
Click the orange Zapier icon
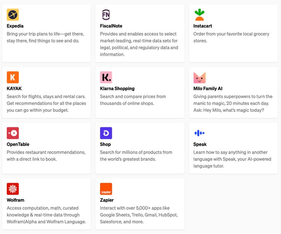pyautogui.click(x=106, y=189)
